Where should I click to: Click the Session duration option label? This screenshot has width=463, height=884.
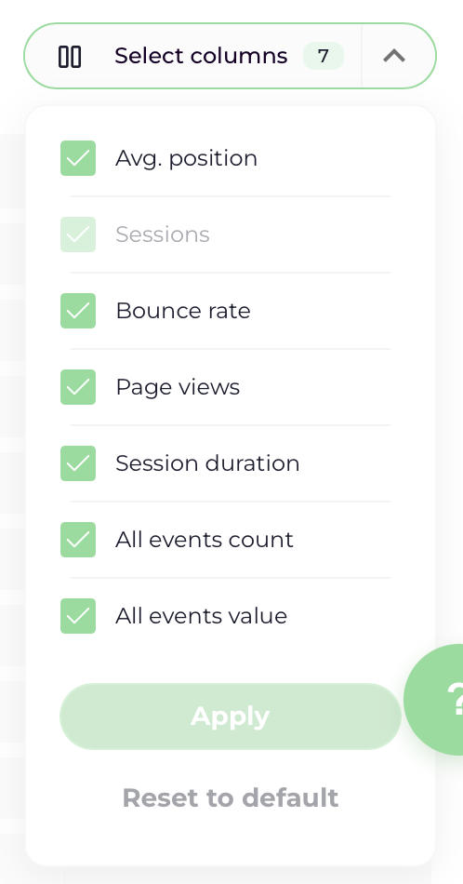pos(208,463)
